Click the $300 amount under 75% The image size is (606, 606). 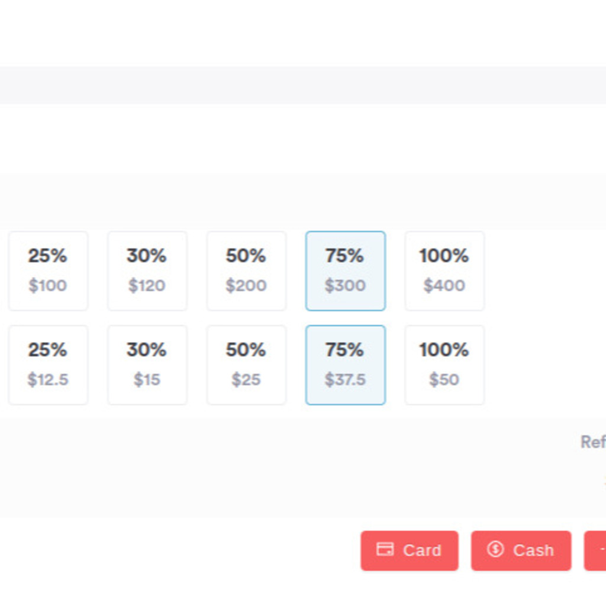point(345,286)
